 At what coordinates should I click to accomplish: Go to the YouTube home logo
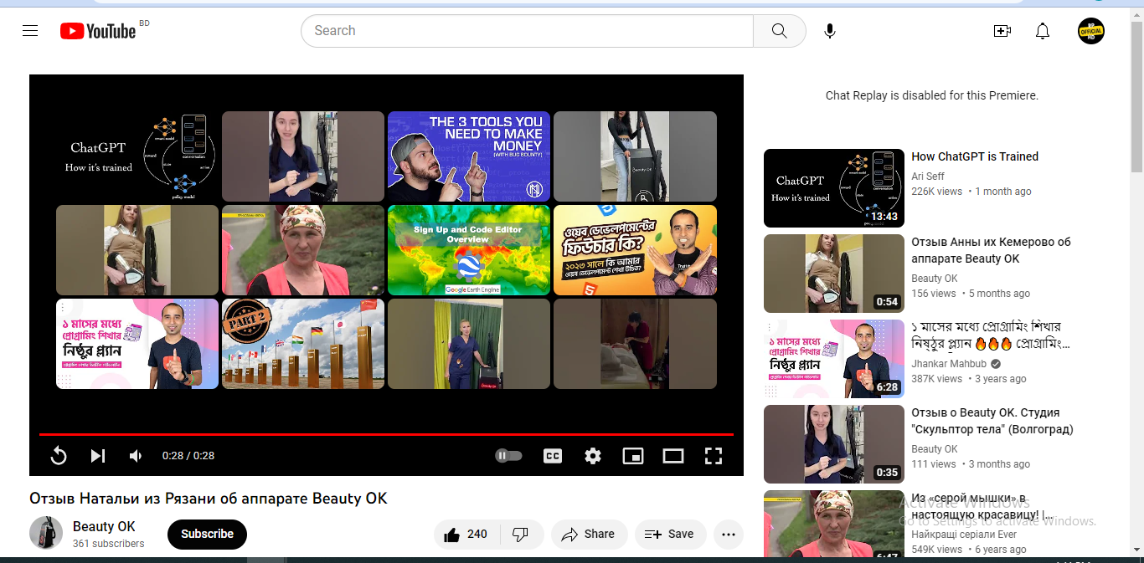coord(98,31)
